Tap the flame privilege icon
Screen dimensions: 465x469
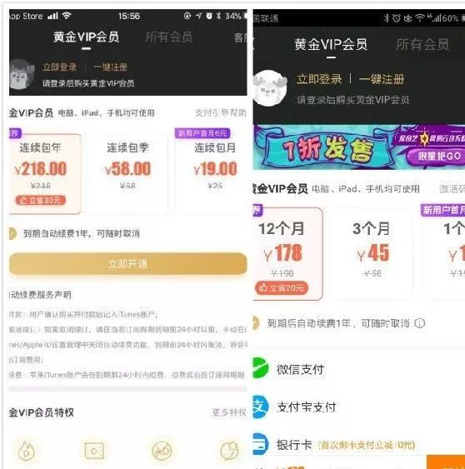(27, 451)
